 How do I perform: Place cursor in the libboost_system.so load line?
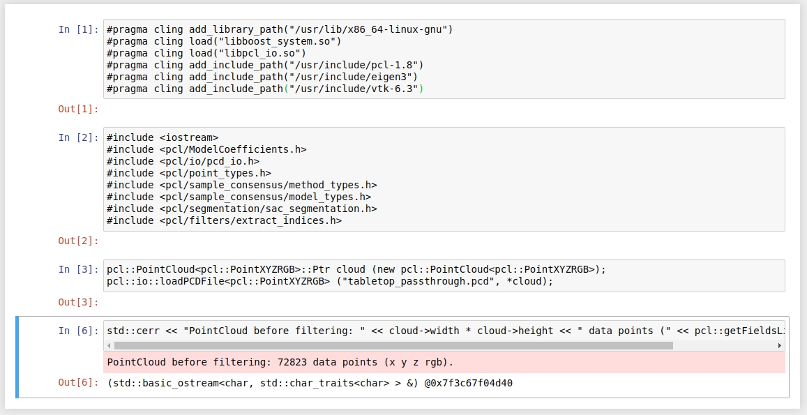pos(223,41)
